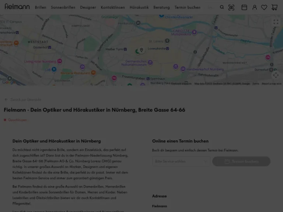Click the MARIENVORSTADT district label on map
This screenshot has height=212, width=283.
tap(235, 63)
